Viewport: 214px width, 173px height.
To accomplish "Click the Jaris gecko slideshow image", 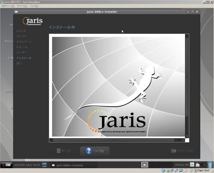I will tap(119, 87).
